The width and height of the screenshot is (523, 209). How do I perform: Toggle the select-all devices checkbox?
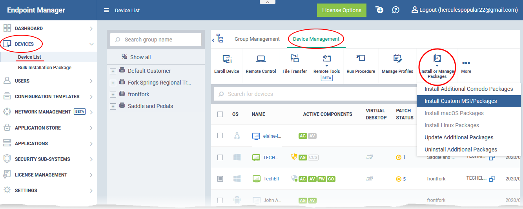click(220, 114)
